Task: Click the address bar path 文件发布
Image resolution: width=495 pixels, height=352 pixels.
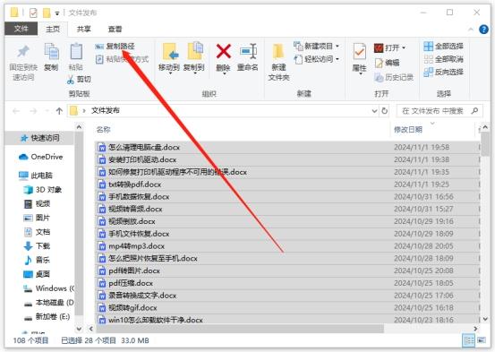Action: coord(105,110)
